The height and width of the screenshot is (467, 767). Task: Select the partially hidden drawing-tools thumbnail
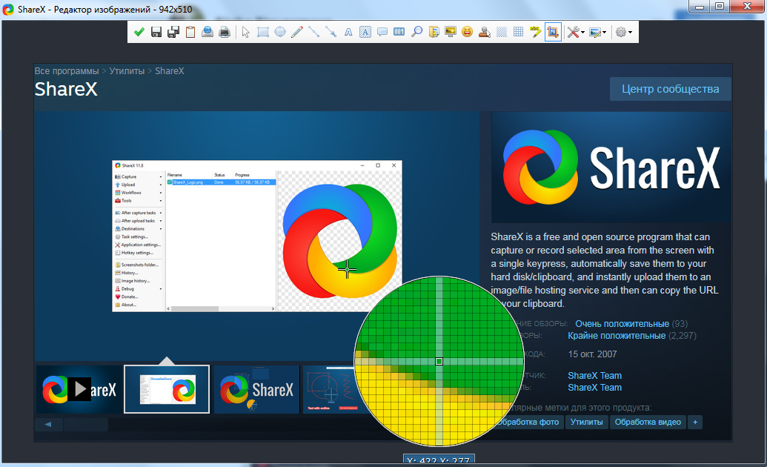331,389
